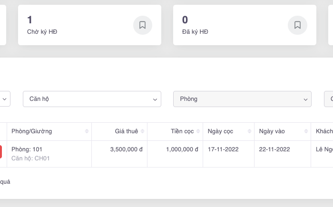The height and width of the screenshot is (207, 333).
Task: Open the partially visible dropdown left of Căn hộ
Action: tap(5, 99)
